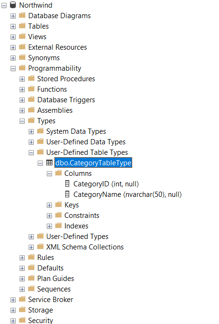Screen dimensions: 219x324
Task: Expand the Tables folder node
Action: 13,26
